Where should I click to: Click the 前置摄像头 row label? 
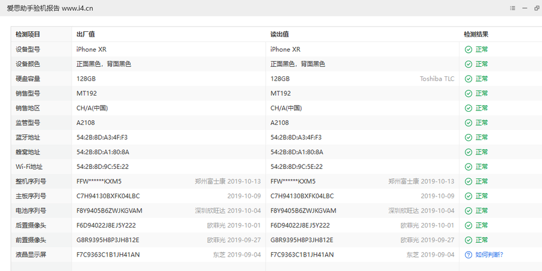31,240
